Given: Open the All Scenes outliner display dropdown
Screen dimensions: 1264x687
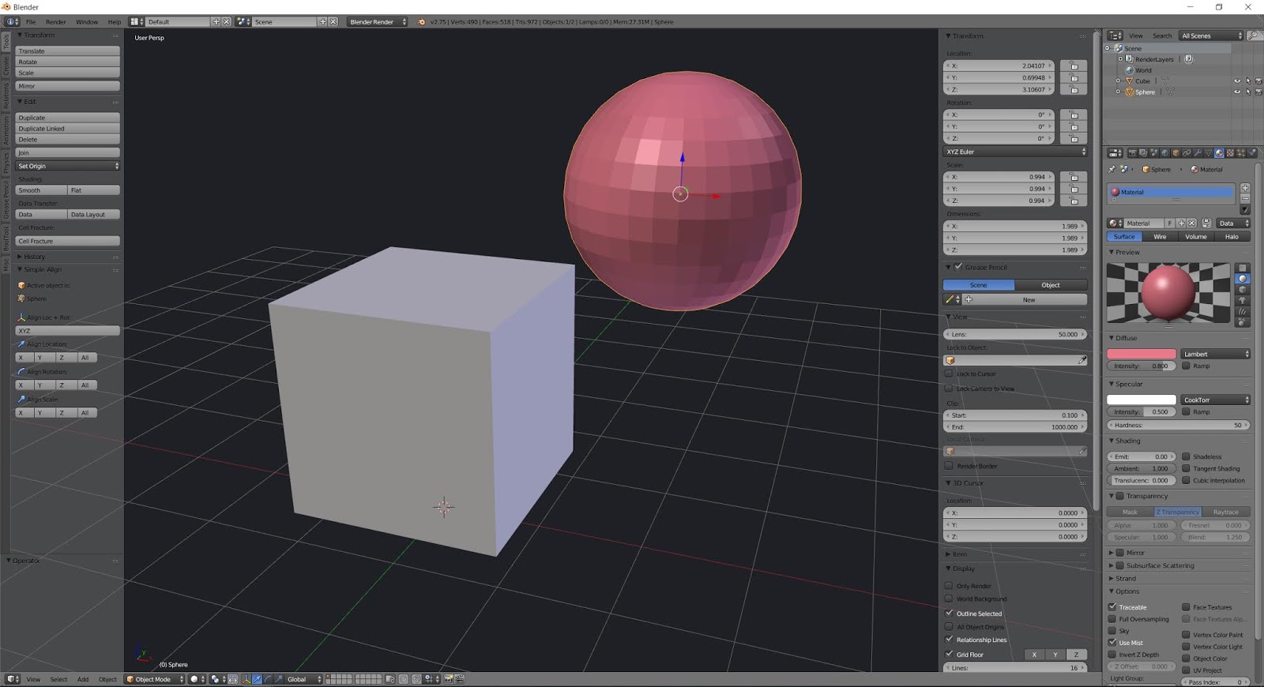Looking at the screenshot, I should (1211, 36).
